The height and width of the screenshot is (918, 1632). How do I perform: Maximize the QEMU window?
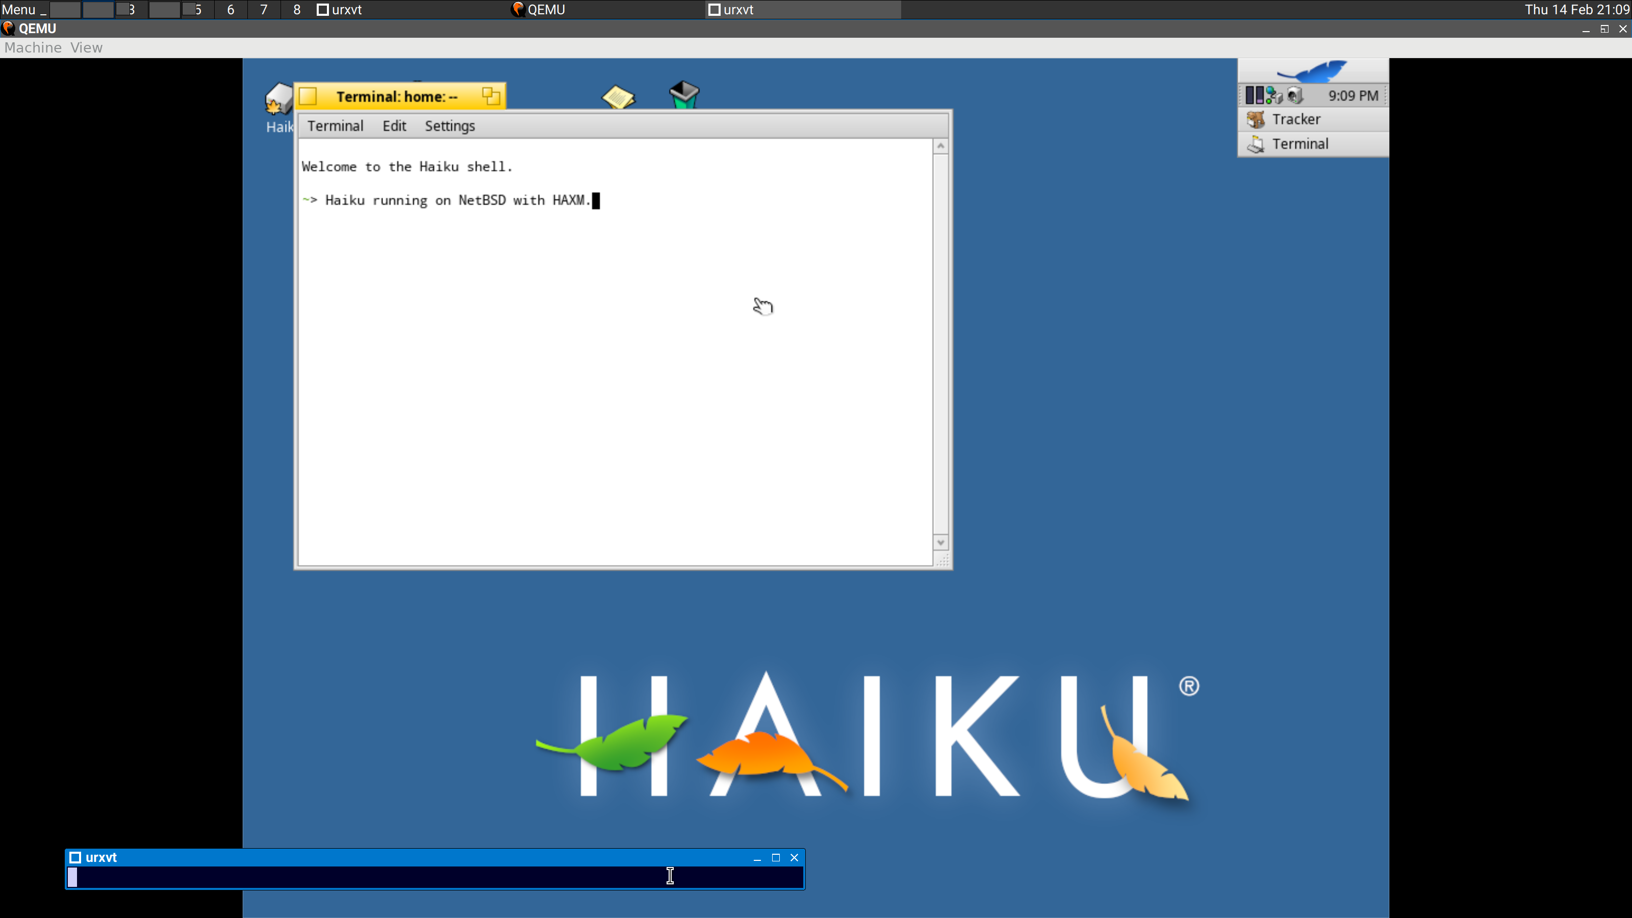pos(1604,29)
